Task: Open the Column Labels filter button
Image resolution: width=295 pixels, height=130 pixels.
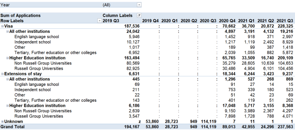Action: pyautogui.click(x=139, y=16)
